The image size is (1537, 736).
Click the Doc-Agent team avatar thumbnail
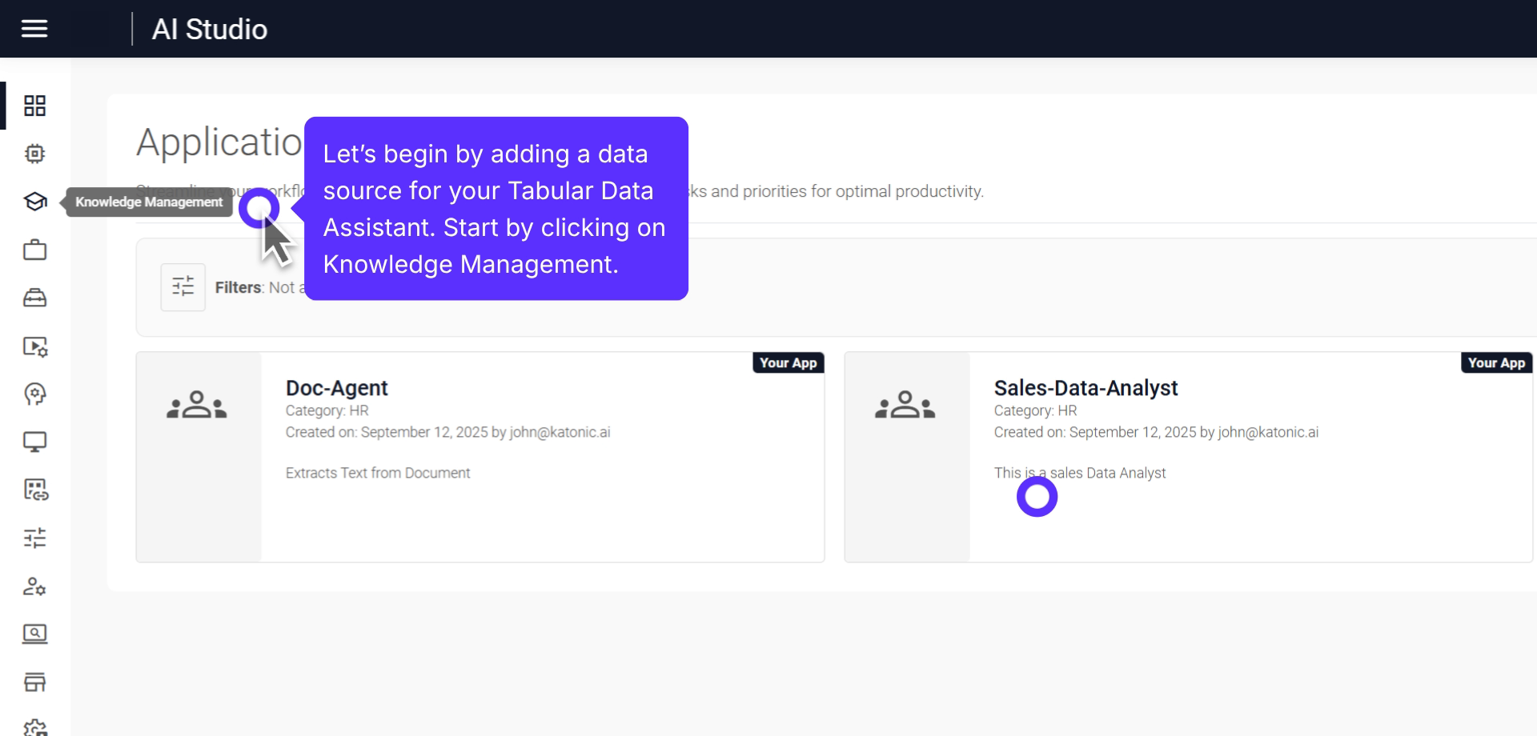pyautogui.click(x=198, y=406)
